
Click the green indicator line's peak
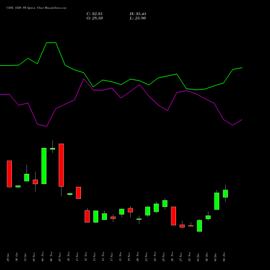51,43
